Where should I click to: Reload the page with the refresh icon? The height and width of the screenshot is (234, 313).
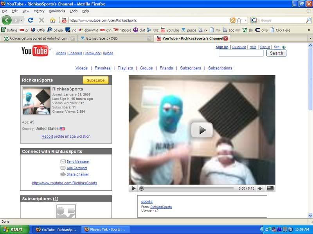[x=31, y=20]
